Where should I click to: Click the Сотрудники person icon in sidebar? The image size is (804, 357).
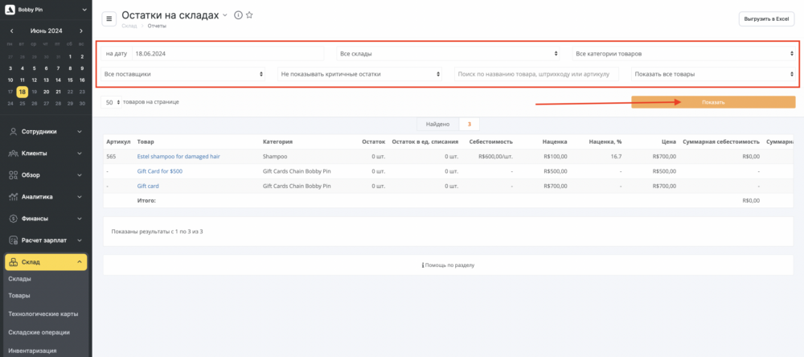(x=14, y=131)
